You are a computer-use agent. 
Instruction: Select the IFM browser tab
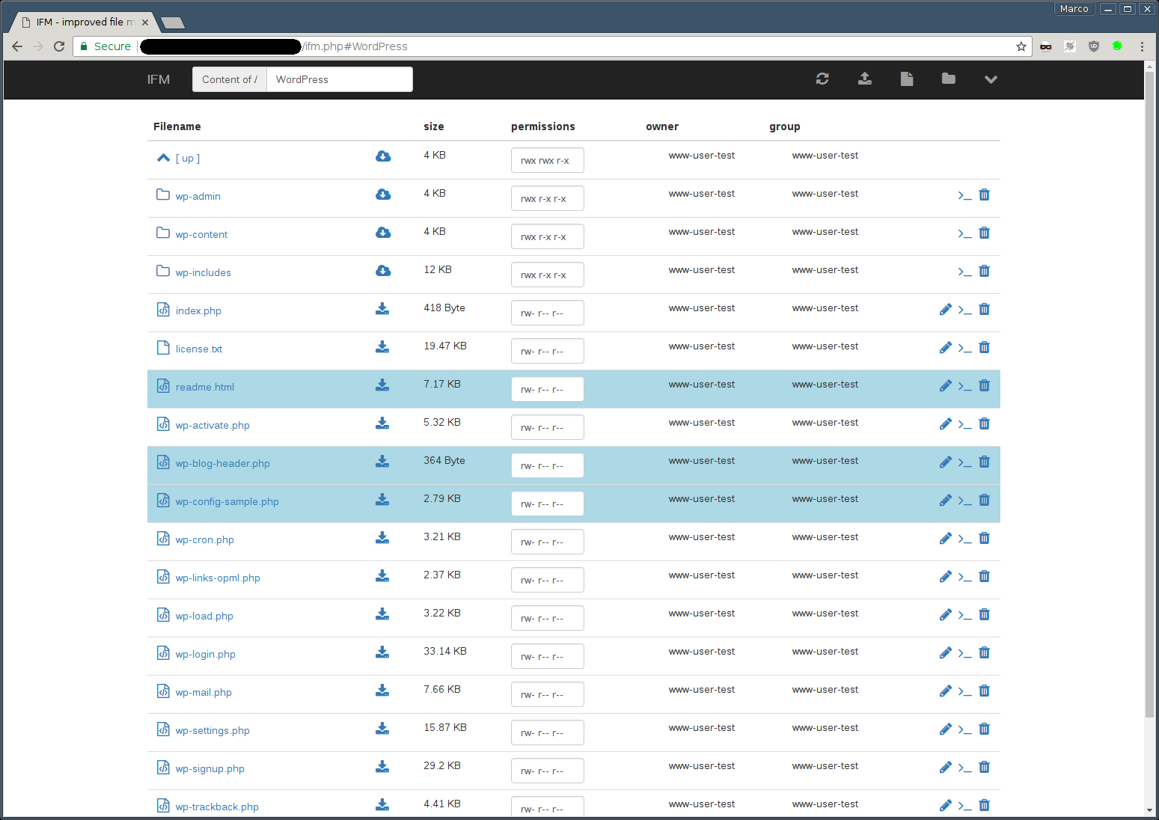82,22
